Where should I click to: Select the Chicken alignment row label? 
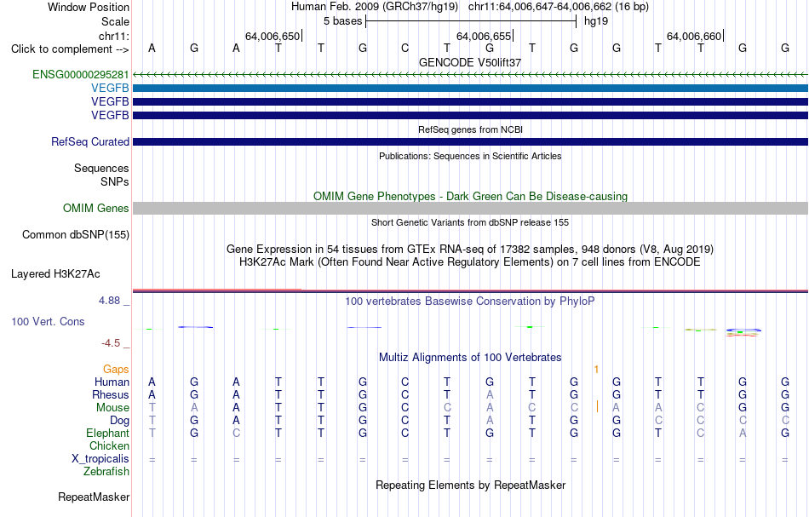109,445
